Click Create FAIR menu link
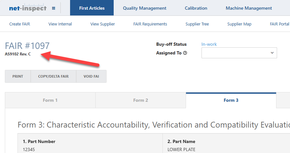 coord(20,24)
